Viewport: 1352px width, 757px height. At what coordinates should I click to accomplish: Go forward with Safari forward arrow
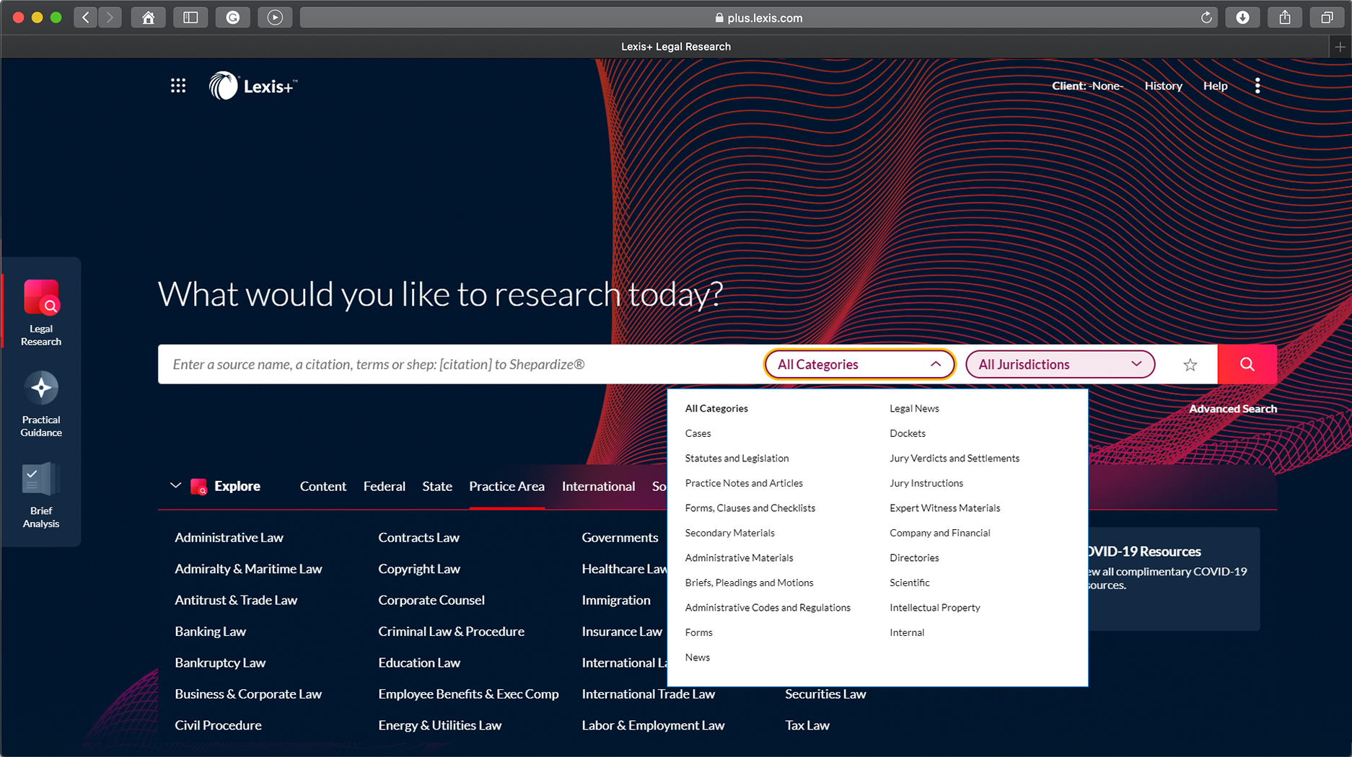[x=110, y=17]
